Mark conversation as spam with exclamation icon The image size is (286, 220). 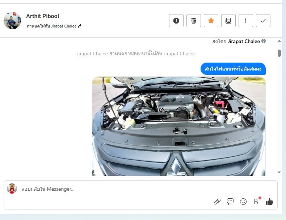click(x=176, y=21)
